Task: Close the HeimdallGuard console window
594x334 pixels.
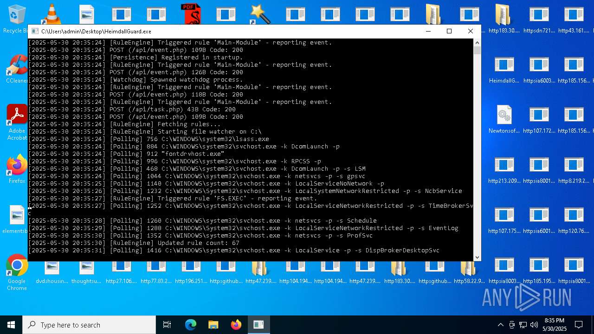Action: tap(471, 31)
